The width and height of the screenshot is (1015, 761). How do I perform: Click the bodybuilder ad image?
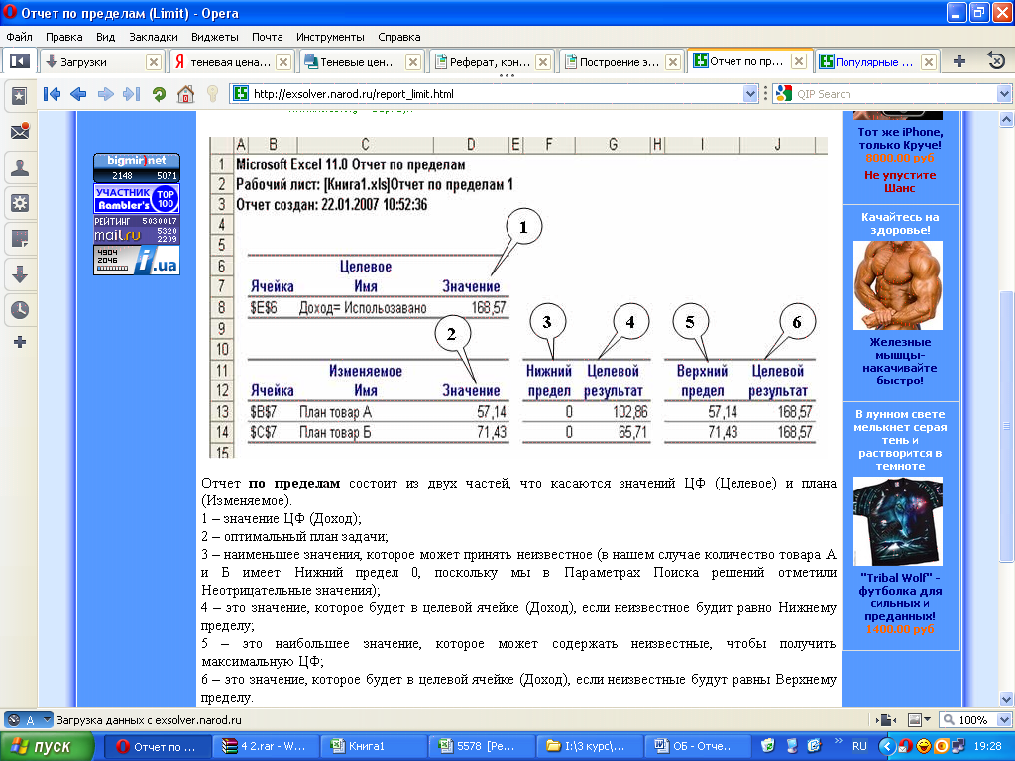898,285
